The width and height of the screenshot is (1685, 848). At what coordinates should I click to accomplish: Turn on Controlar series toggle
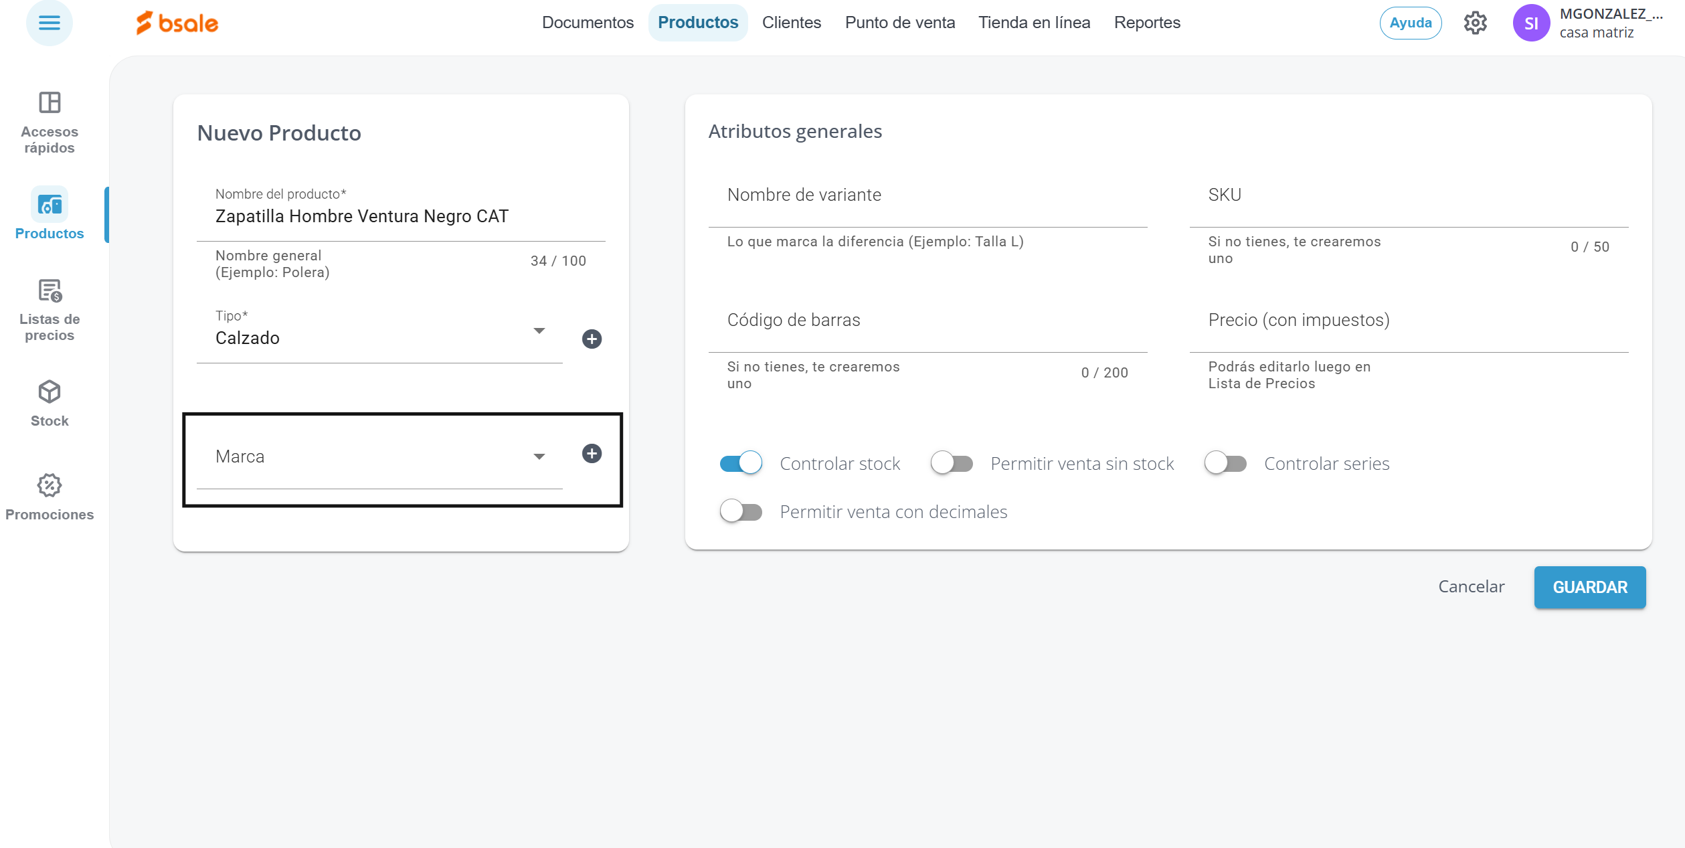coord(1225,463)
